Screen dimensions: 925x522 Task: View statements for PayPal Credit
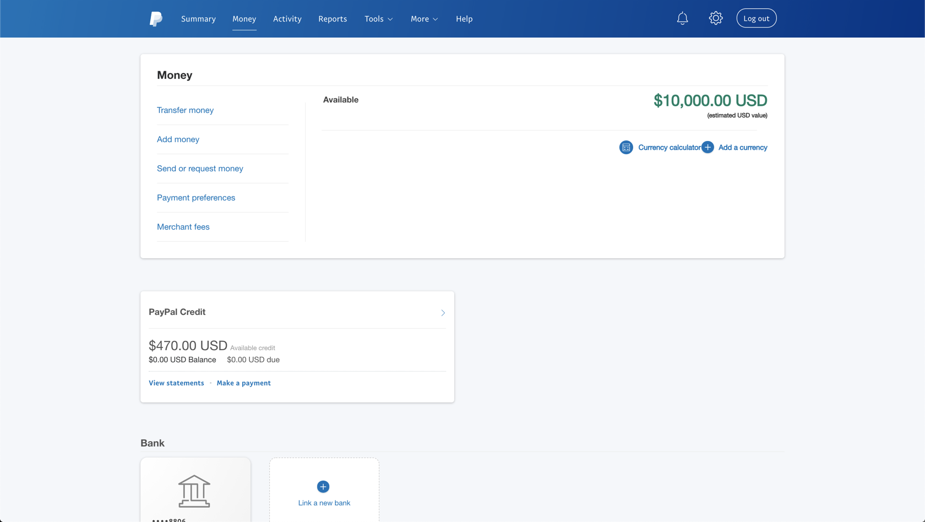[x=176, y=383]
